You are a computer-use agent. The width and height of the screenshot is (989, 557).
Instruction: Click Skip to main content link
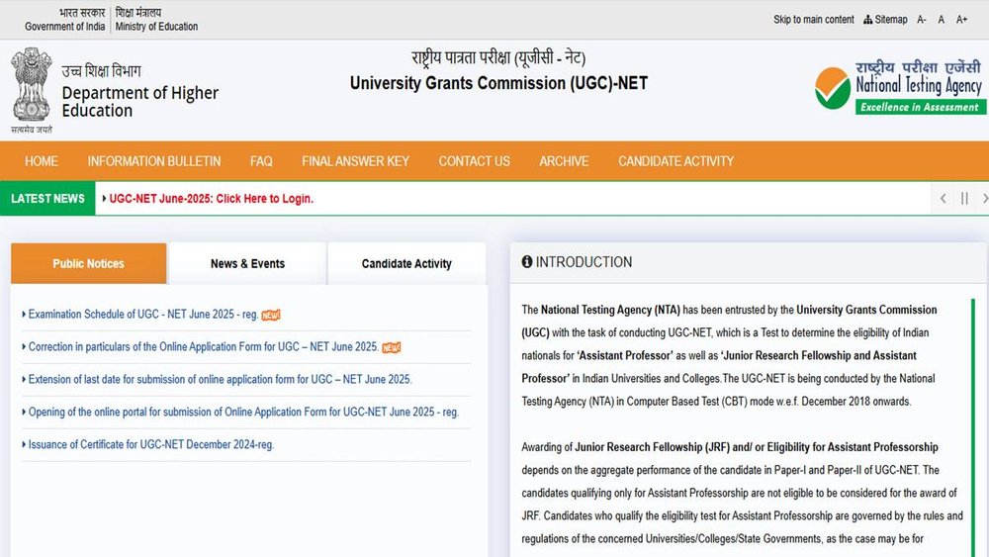pyautogui.click(x=813, y=20)
